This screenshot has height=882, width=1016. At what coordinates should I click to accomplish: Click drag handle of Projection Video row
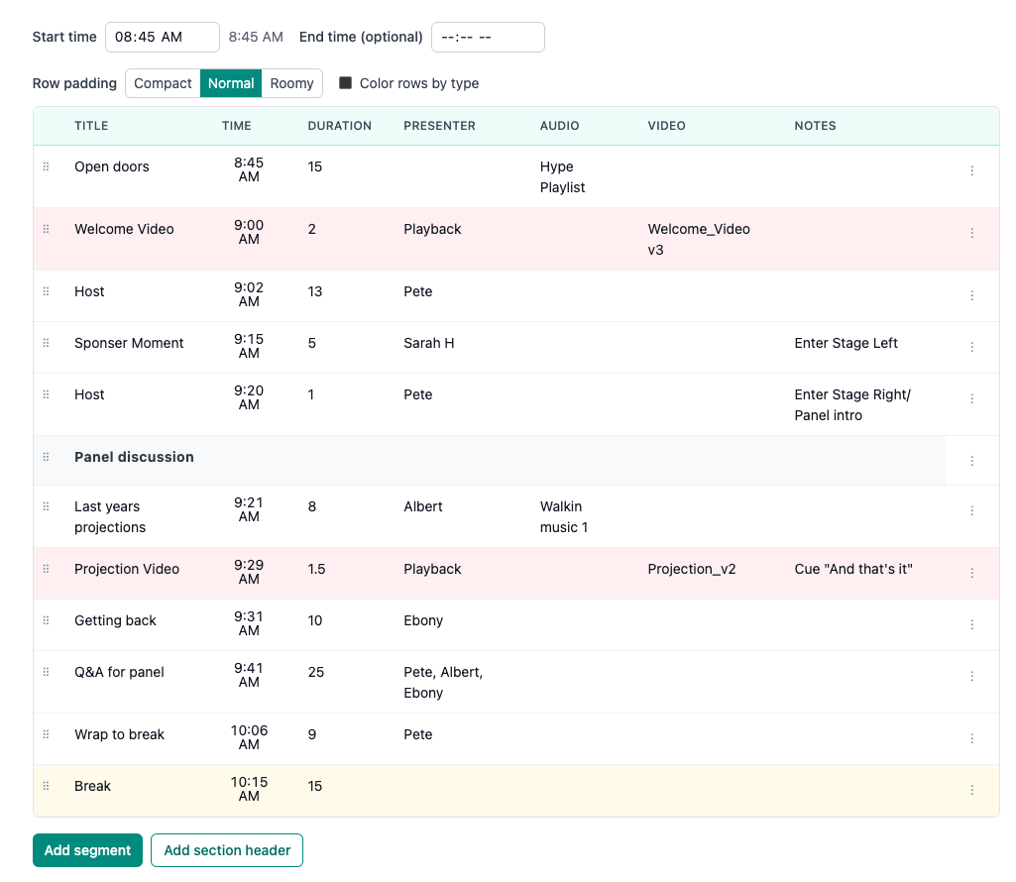[x=46, y=569]
